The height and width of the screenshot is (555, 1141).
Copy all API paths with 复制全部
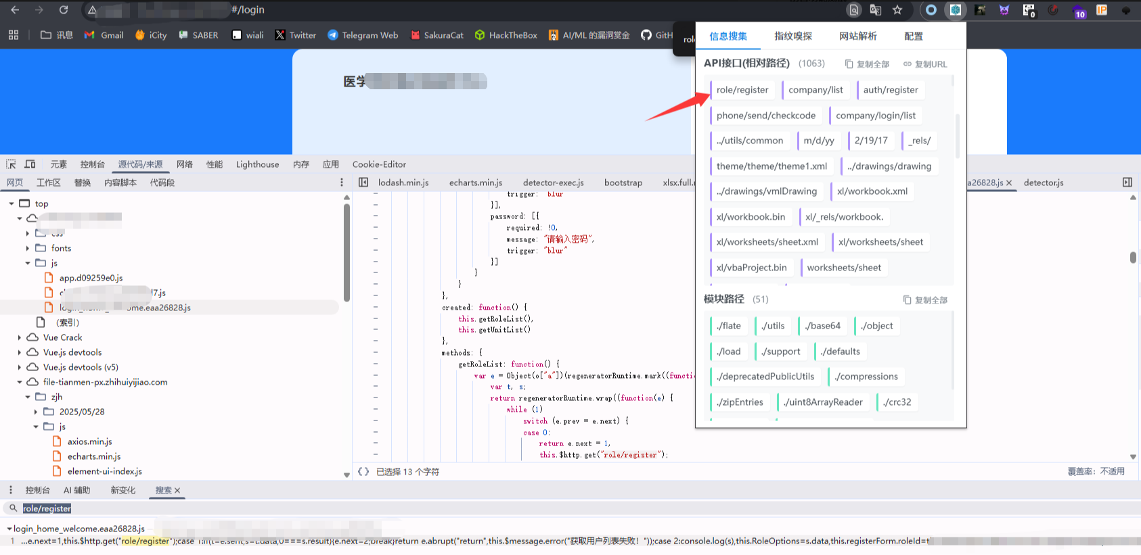pos(867,64)
